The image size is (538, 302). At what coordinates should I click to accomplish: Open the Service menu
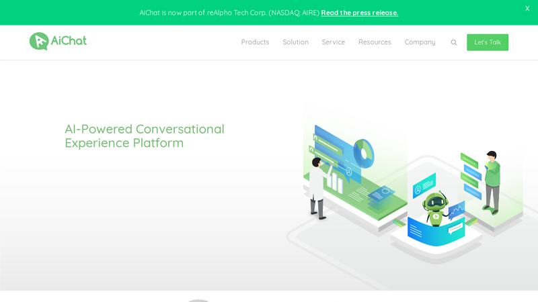click(333, 42)
